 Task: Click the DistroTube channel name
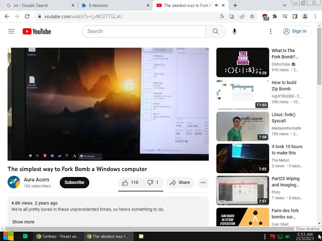(281, 64)
